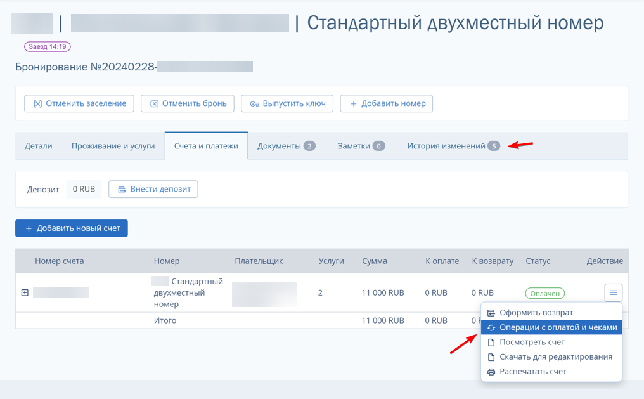This screenshot has width=644, height=399.
Task: Choose Распечатать счет from the menu
Action: tap(551, 372)
